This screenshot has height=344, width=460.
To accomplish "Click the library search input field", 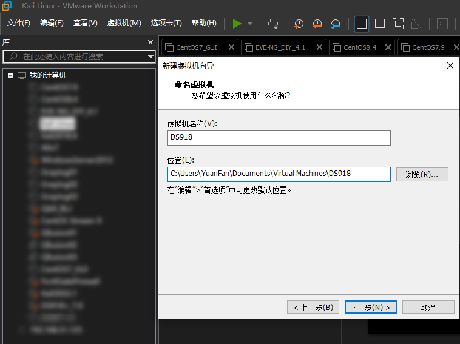I will point(79,56).
